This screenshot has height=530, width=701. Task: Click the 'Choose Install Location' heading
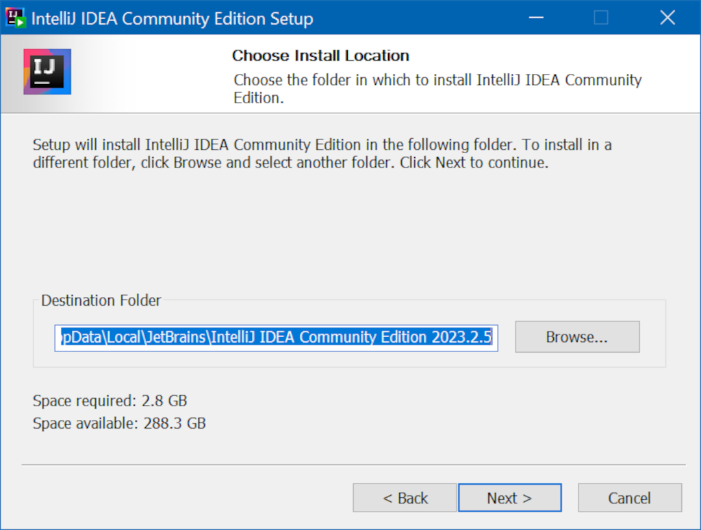(320, 55)
